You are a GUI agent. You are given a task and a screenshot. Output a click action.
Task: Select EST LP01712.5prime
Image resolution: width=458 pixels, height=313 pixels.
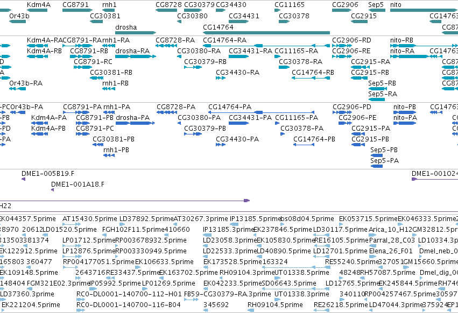[x=89, y=240]
